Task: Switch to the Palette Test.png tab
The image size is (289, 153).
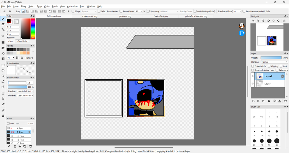Action: [161, 16]
